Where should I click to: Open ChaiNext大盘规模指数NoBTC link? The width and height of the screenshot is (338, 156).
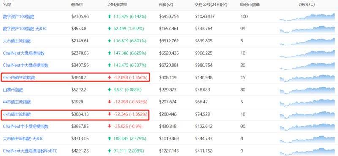30,151
